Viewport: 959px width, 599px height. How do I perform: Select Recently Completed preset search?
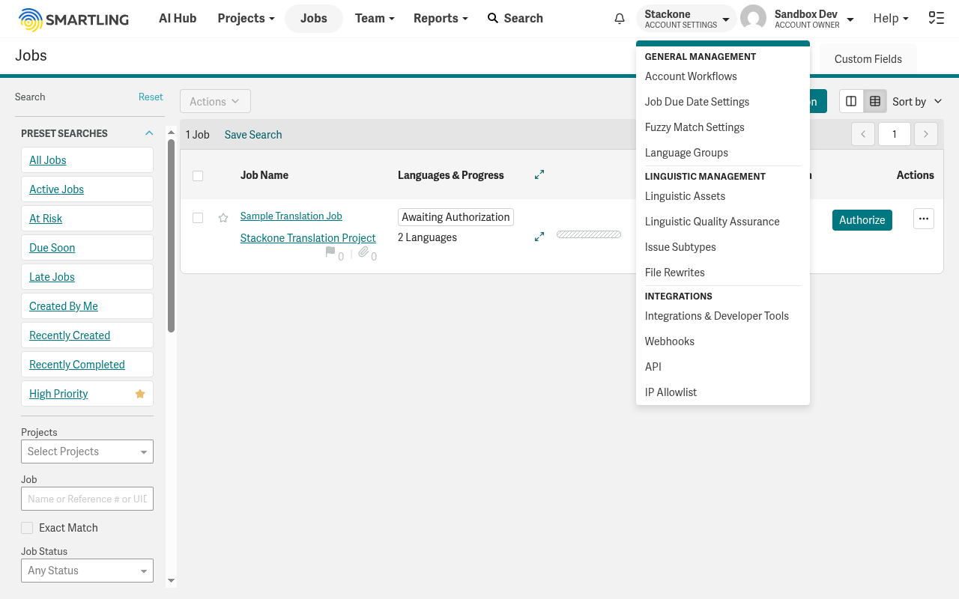pyautogui.click(x=87, y=365)
